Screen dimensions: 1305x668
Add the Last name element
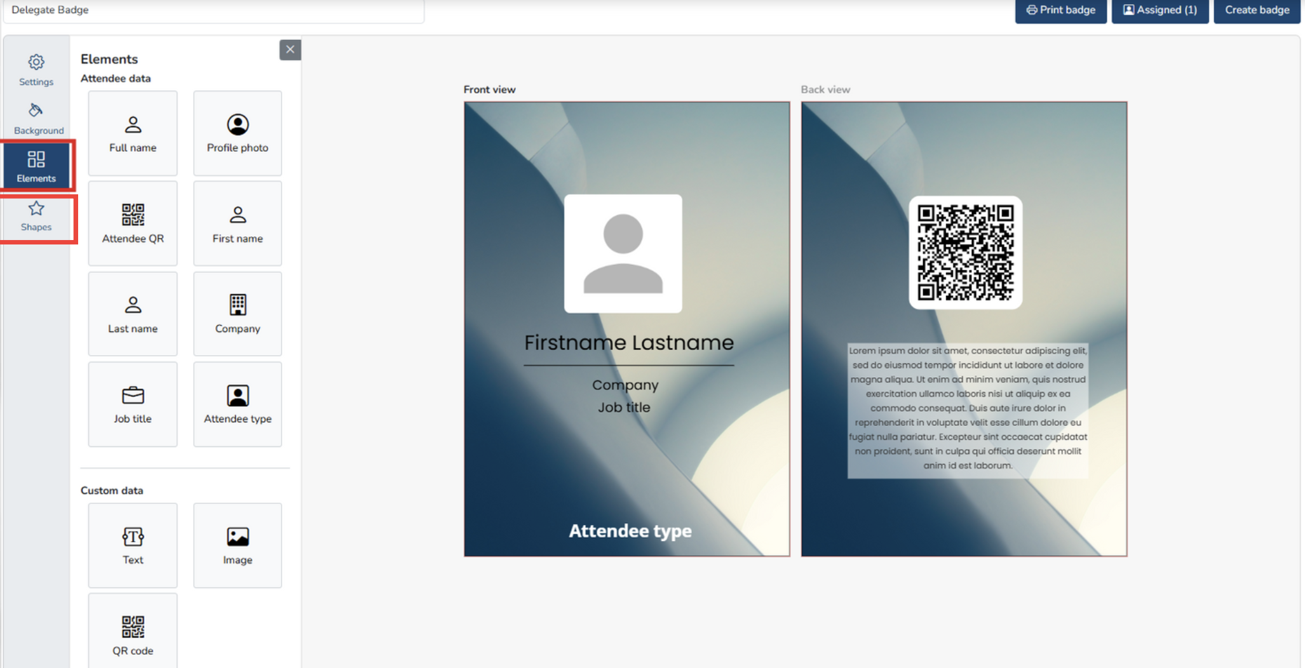pos(132,314)
